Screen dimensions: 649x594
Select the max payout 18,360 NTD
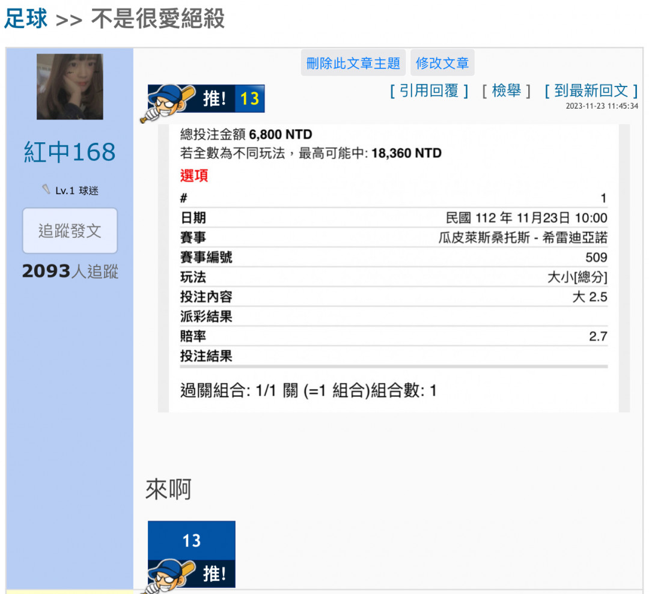click(406, 153)
